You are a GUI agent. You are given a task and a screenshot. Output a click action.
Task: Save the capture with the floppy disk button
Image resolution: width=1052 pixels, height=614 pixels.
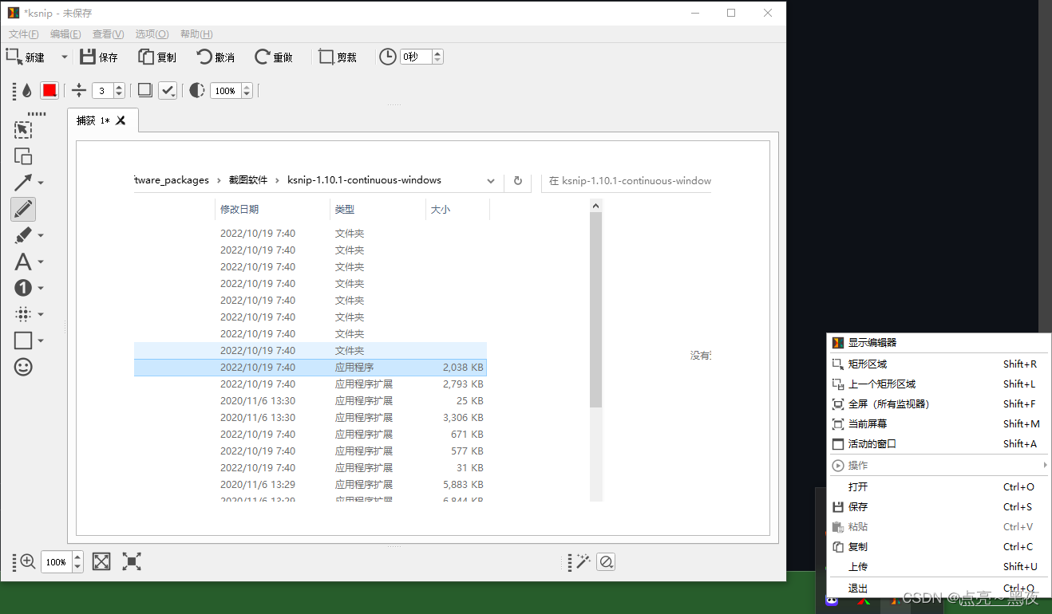tap(99, 57)
